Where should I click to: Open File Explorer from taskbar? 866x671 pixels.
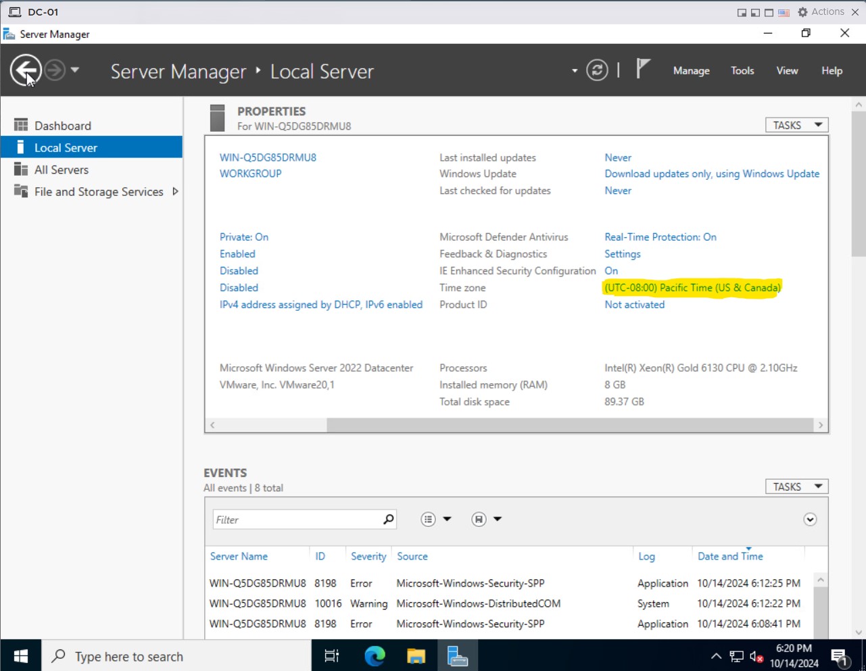point(416,655)
